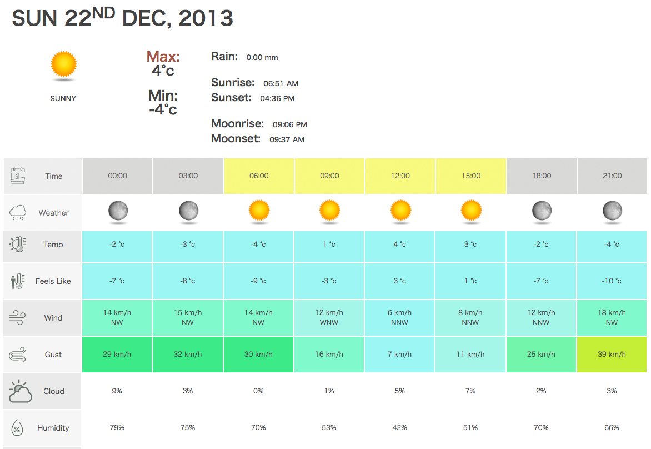Select the 18:00 time column header
The image size is (651, 449).
coord(542,176)
